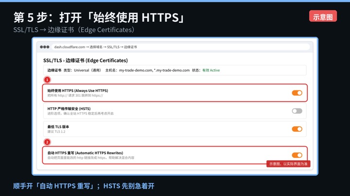
Task: Click the browser window dots icon
Action: pyautogui.click(x=45, y=47)
